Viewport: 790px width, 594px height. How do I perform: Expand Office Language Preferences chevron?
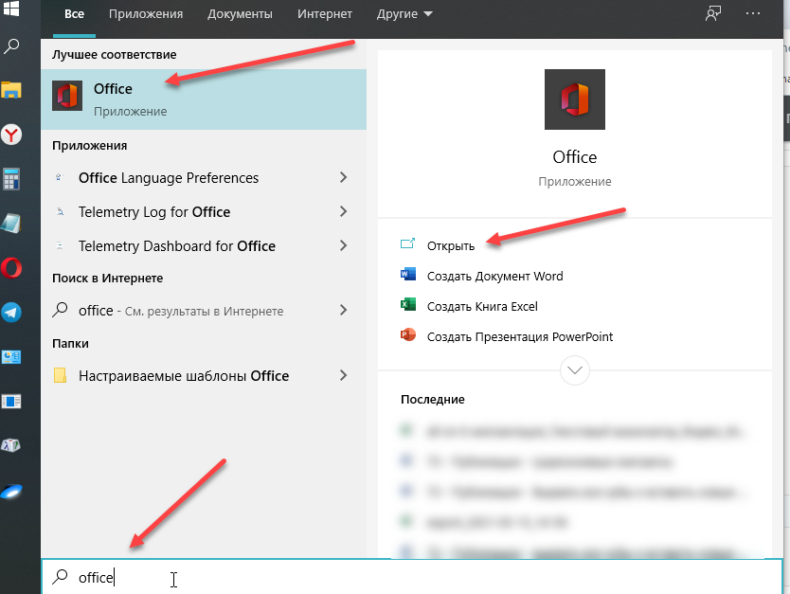tap(343, 177)
